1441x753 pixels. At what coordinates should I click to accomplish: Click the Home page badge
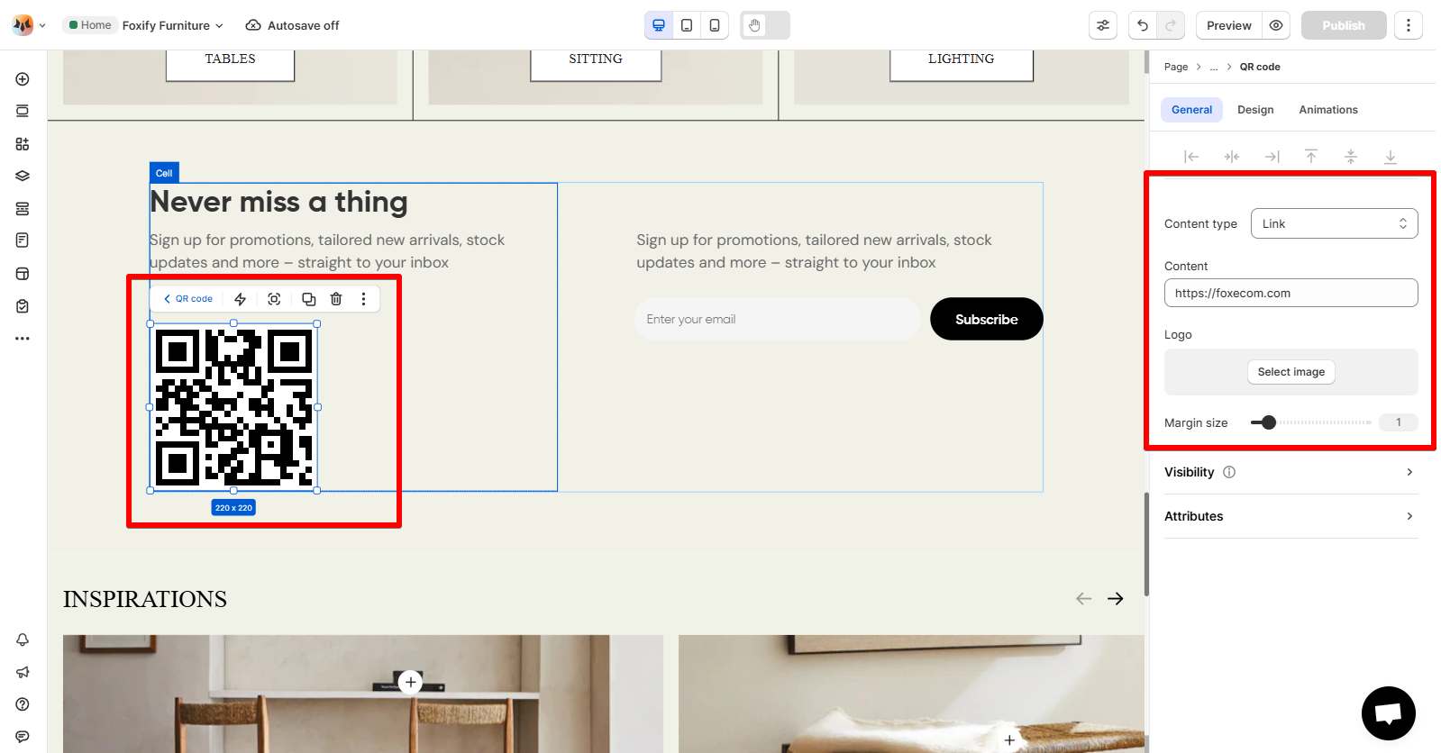point(90,25)
